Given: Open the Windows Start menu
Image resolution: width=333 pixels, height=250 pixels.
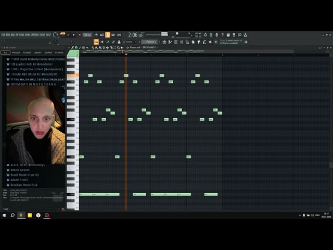Looking at the screenshot, I should [x=4, y=215].
